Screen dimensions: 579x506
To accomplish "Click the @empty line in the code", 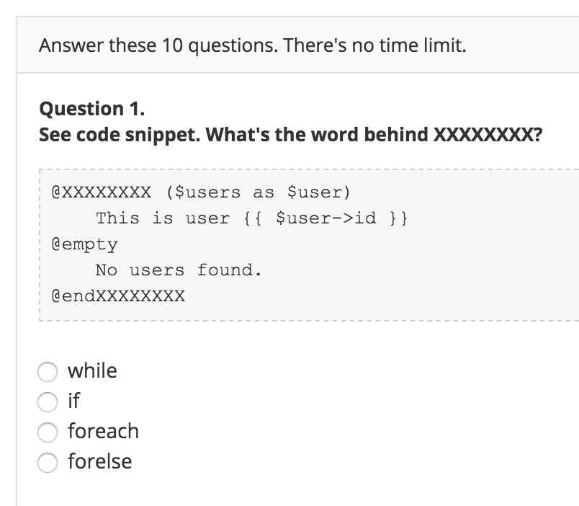I will [75, 244].
